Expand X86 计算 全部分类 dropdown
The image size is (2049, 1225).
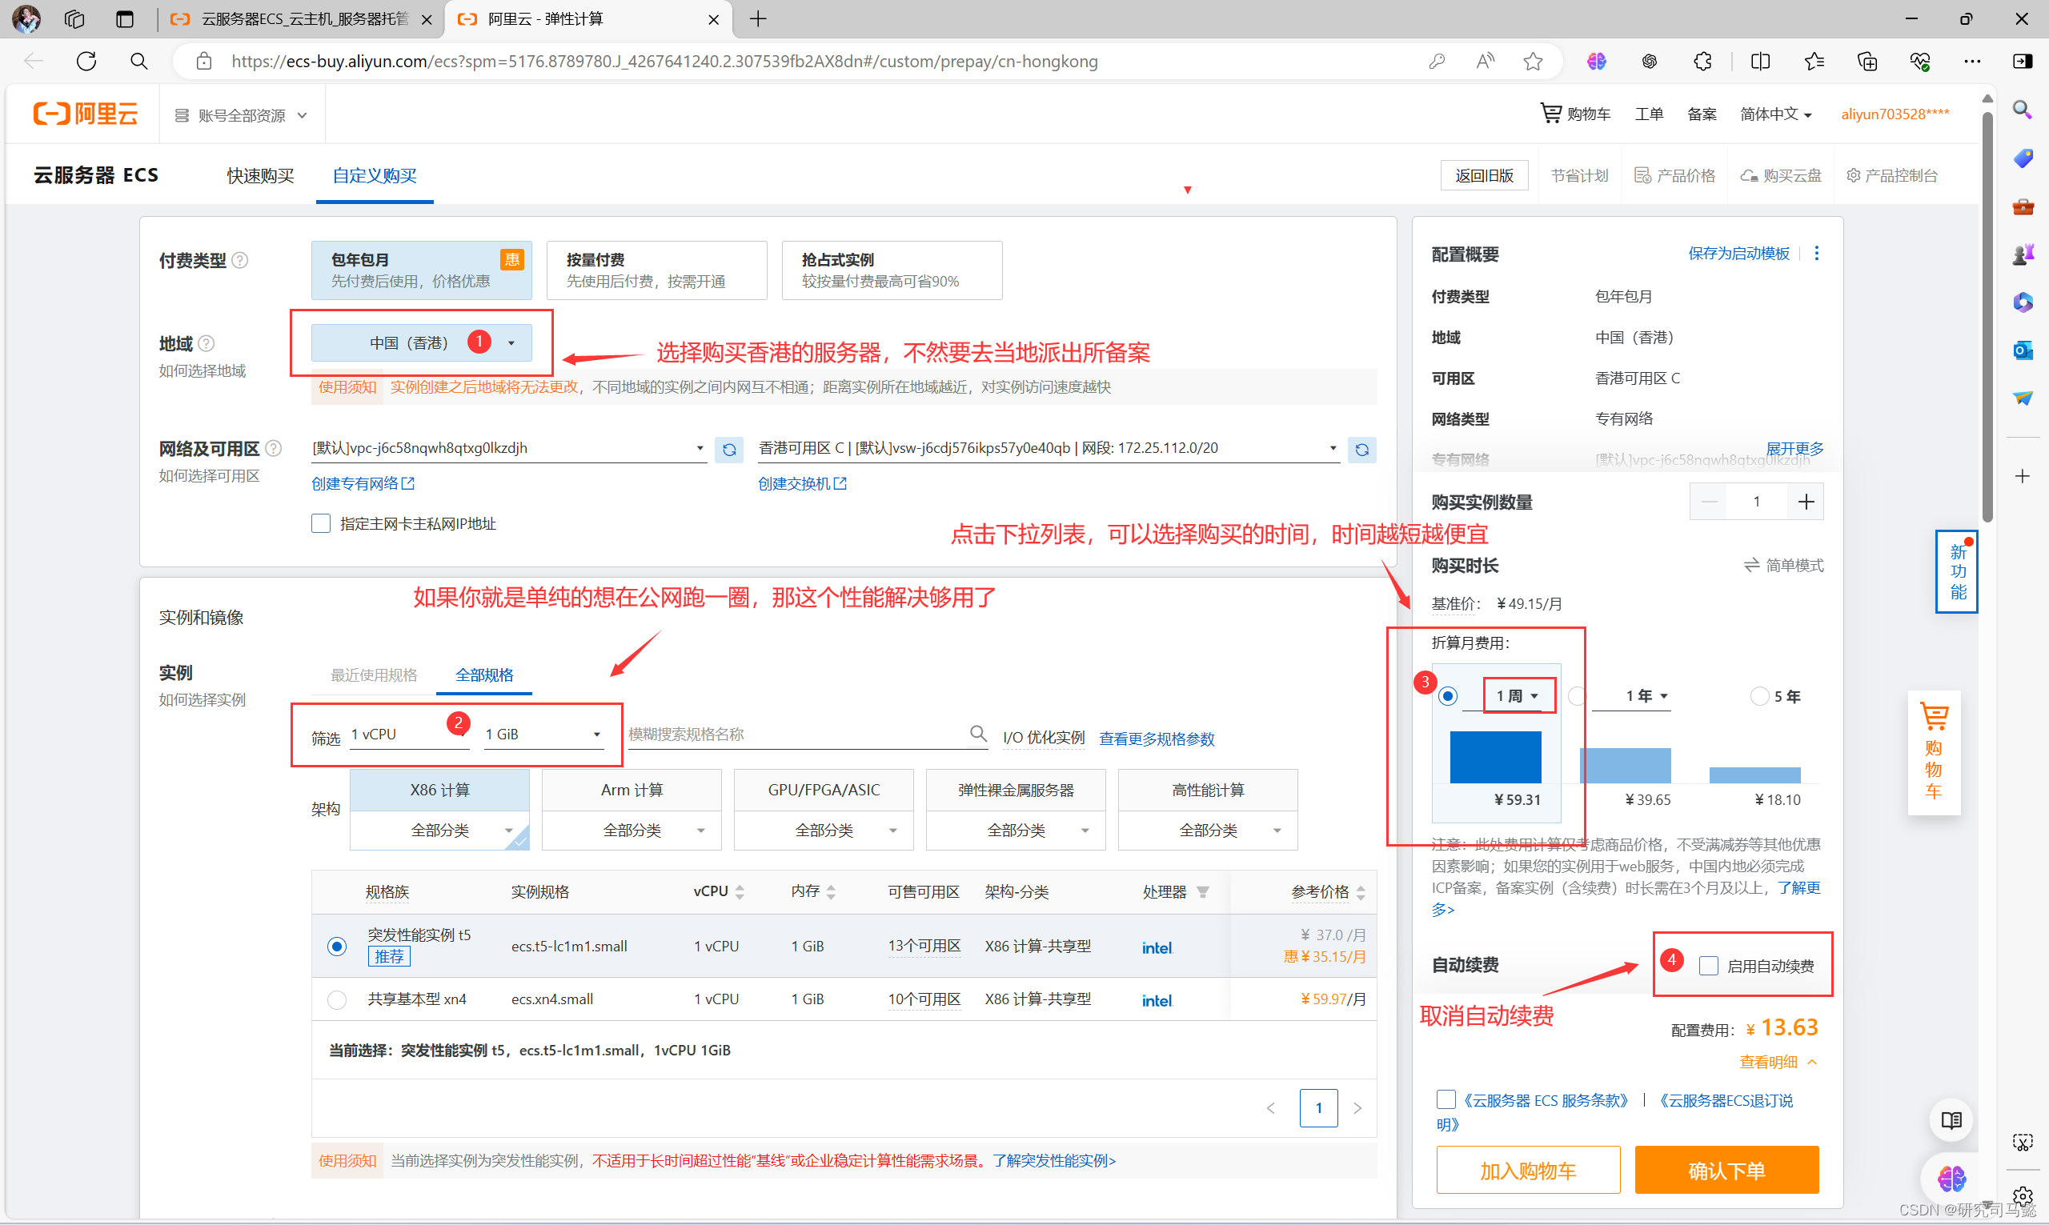tap(439, 831)
